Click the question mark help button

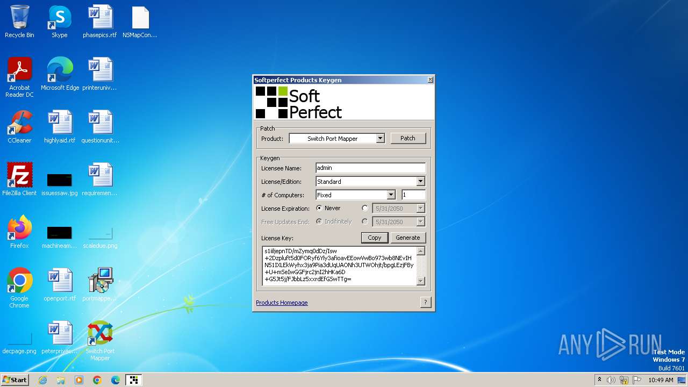(426, 302)
